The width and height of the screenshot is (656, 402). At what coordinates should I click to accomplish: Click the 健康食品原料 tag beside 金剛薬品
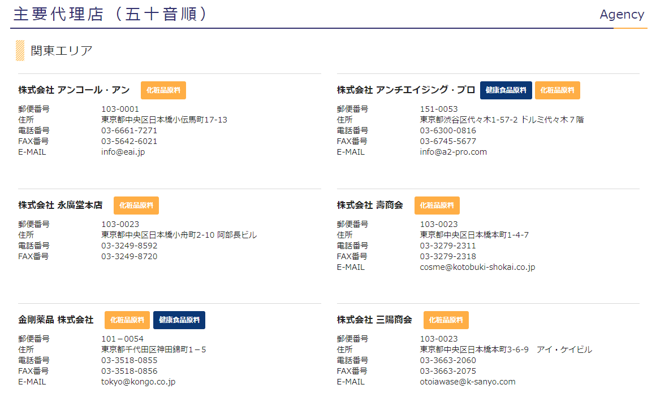coord(179,320)
